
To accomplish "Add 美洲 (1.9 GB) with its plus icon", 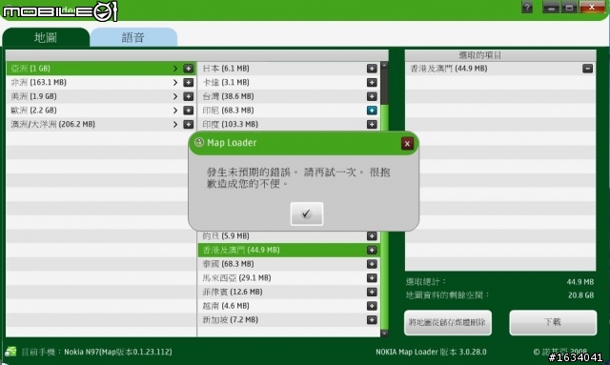I will pos(189,96).
